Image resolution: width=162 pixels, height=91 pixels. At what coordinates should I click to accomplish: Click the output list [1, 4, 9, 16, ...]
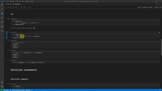(23, 28)
